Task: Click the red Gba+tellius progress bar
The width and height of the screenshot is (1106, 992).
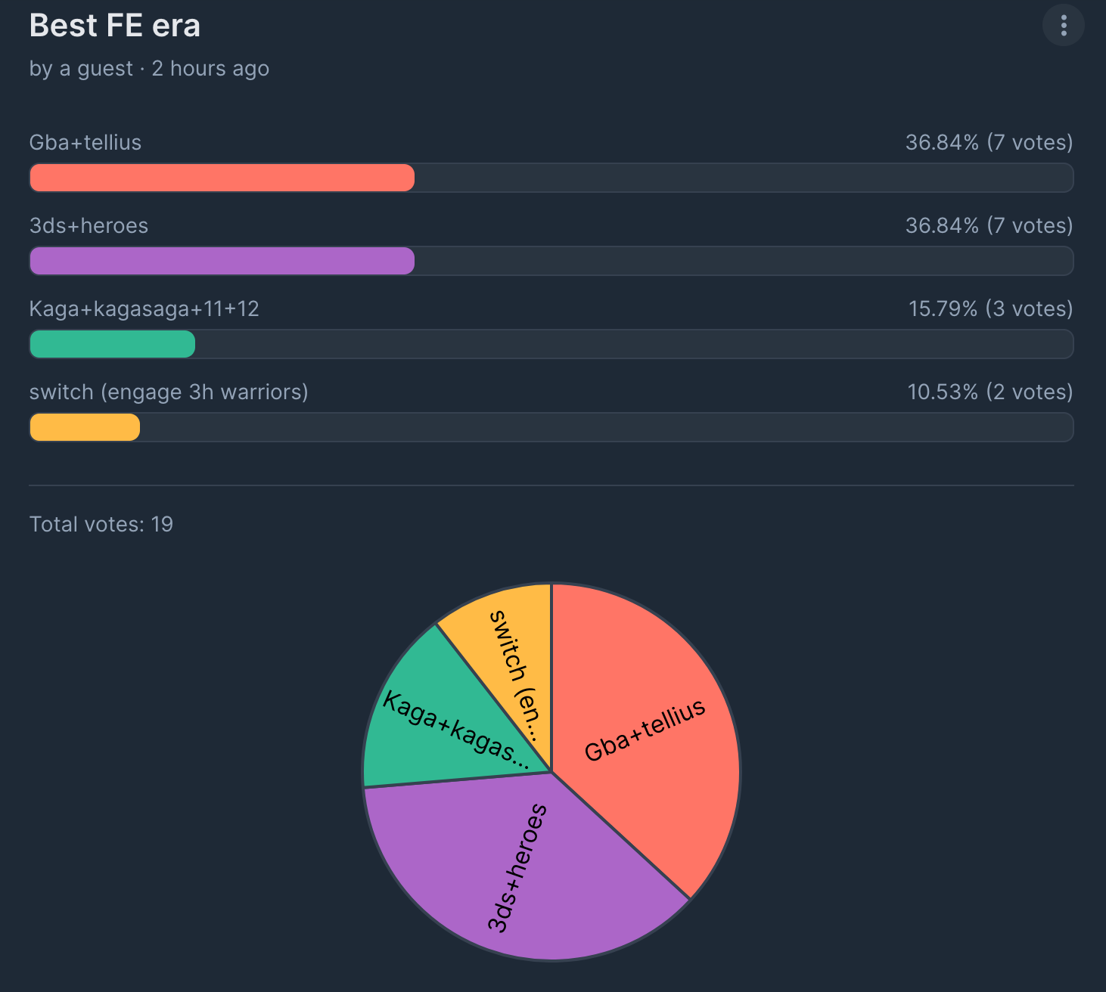Action: coord(222,178)
